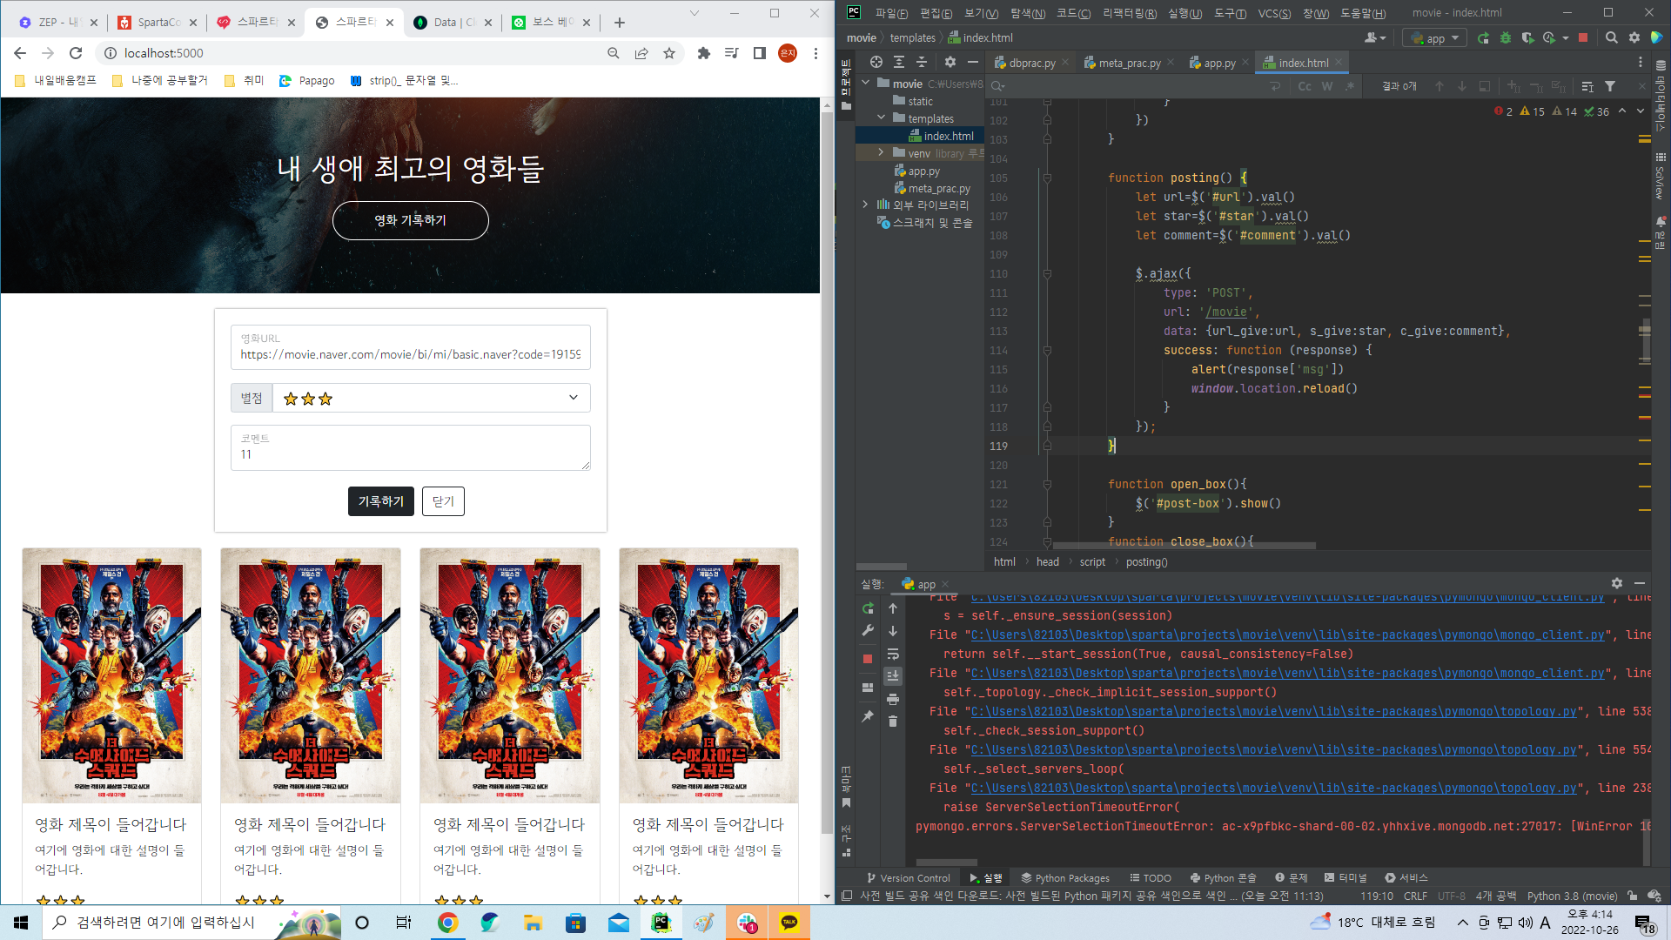Open new tab with plus in Chrome
The width and height of the screenshot is (1671, 940).
click(620, 23)
